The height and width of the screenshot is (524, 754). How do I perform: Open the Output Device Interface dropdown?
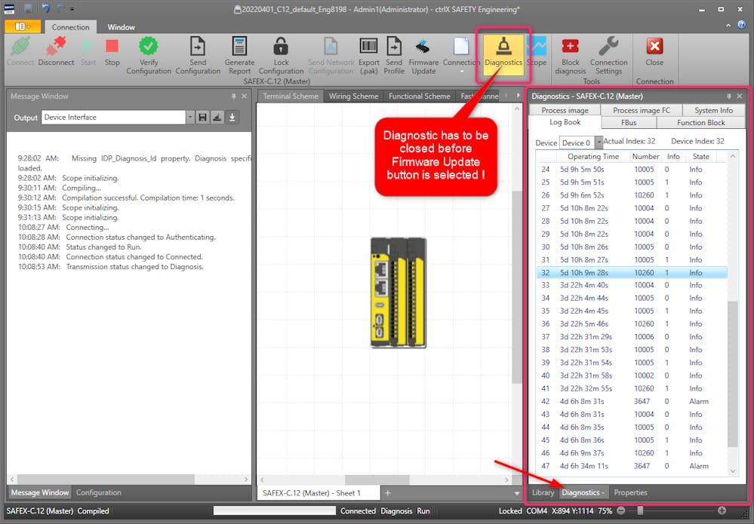click(190, 117)
